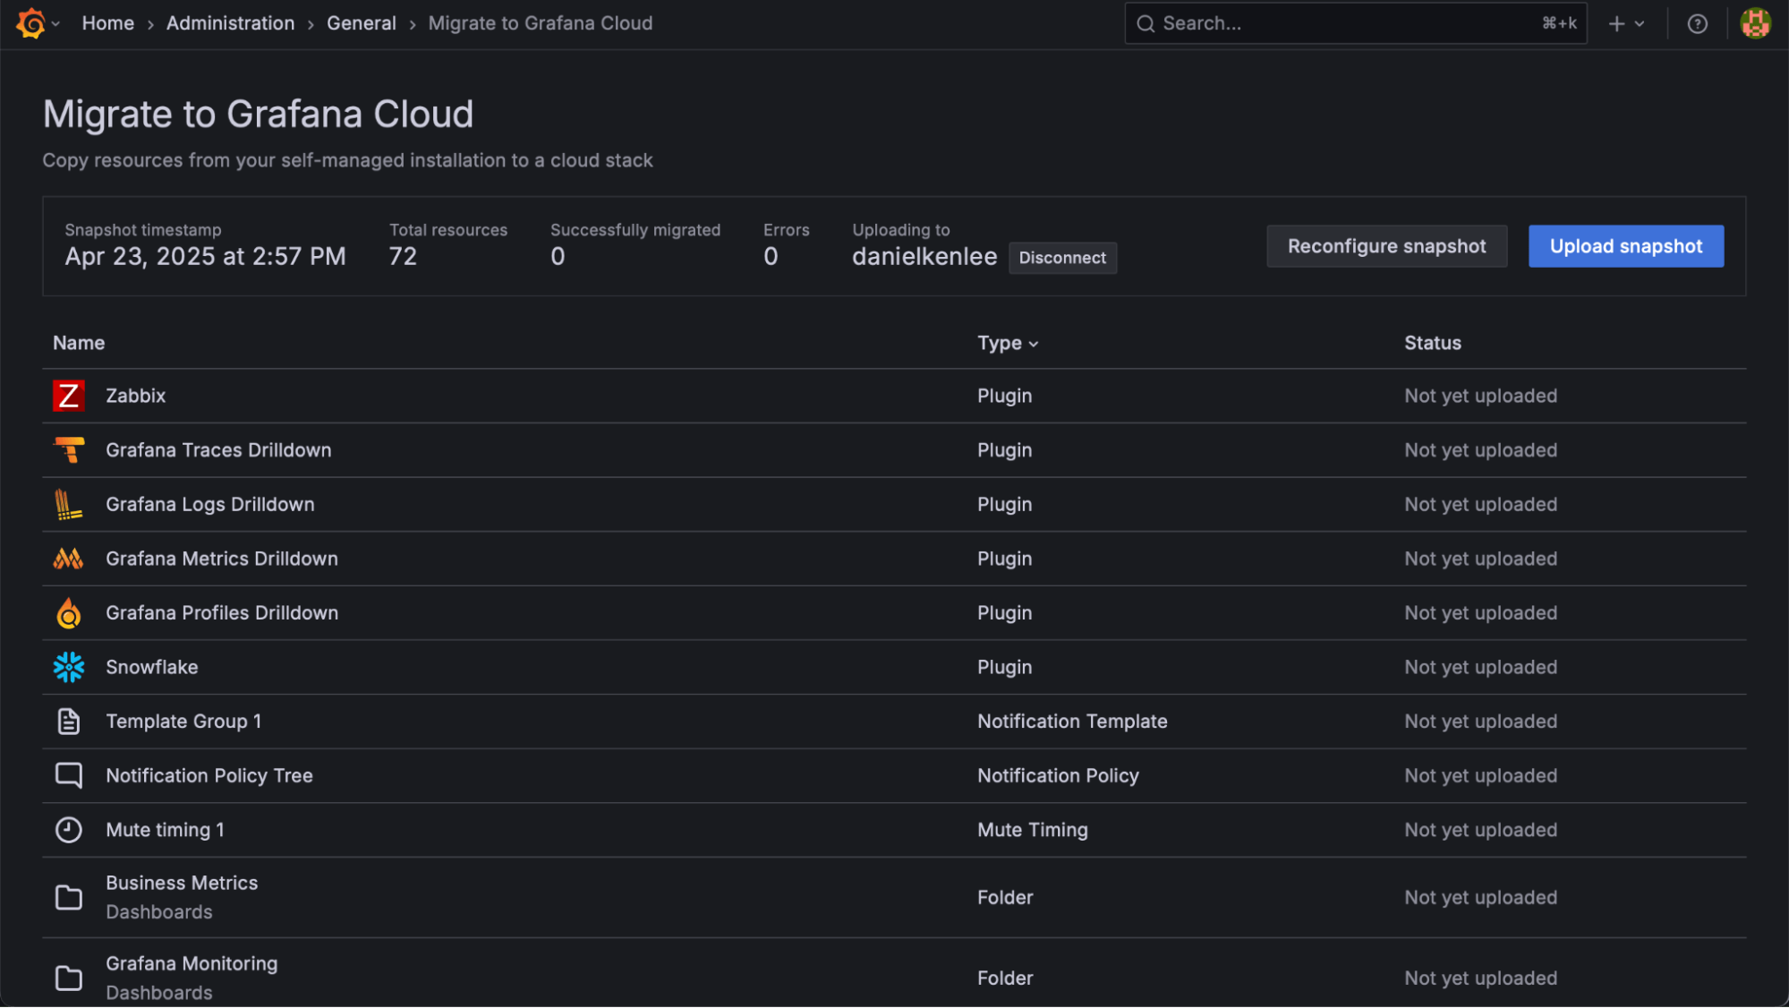Viewport: 1789px width, 1008px height.
Task: Click the Grafana Metrics Drilldown icon
Action: coord(69,559)
